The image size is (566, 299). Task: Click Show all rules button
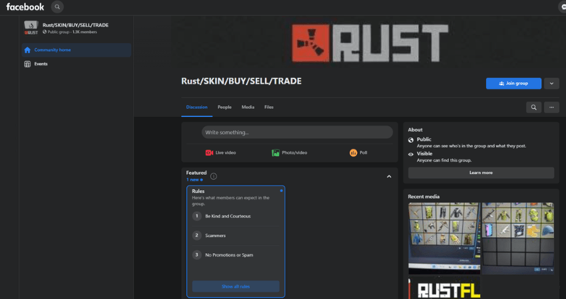pyautogui.click(x=236, y=286)
